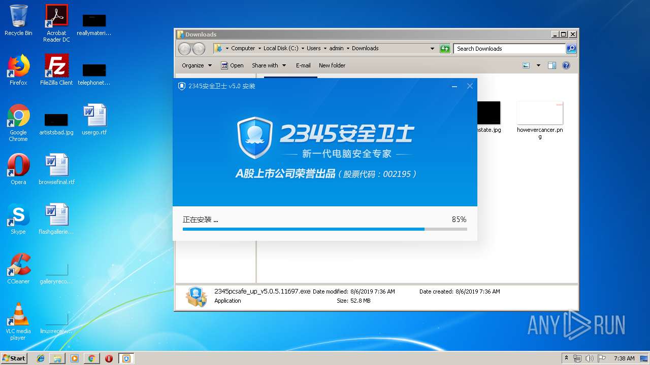The image size is (650, 365).
Task: Open Explorer help question mark icon
Action: click(566, 65)
